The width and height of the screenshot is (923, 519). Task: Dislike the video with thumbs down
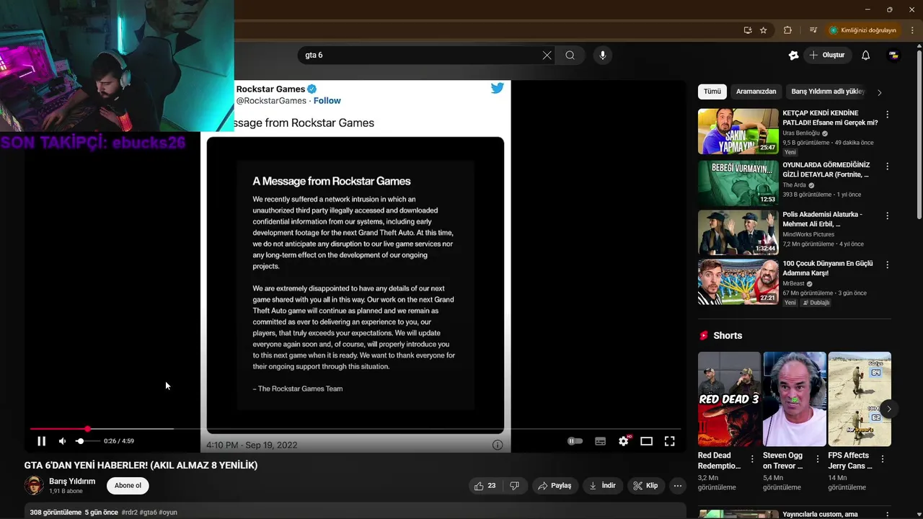pos(514,486)
